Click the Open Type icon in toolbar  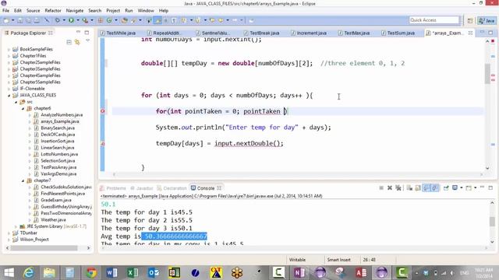click(x=125, y=20)
